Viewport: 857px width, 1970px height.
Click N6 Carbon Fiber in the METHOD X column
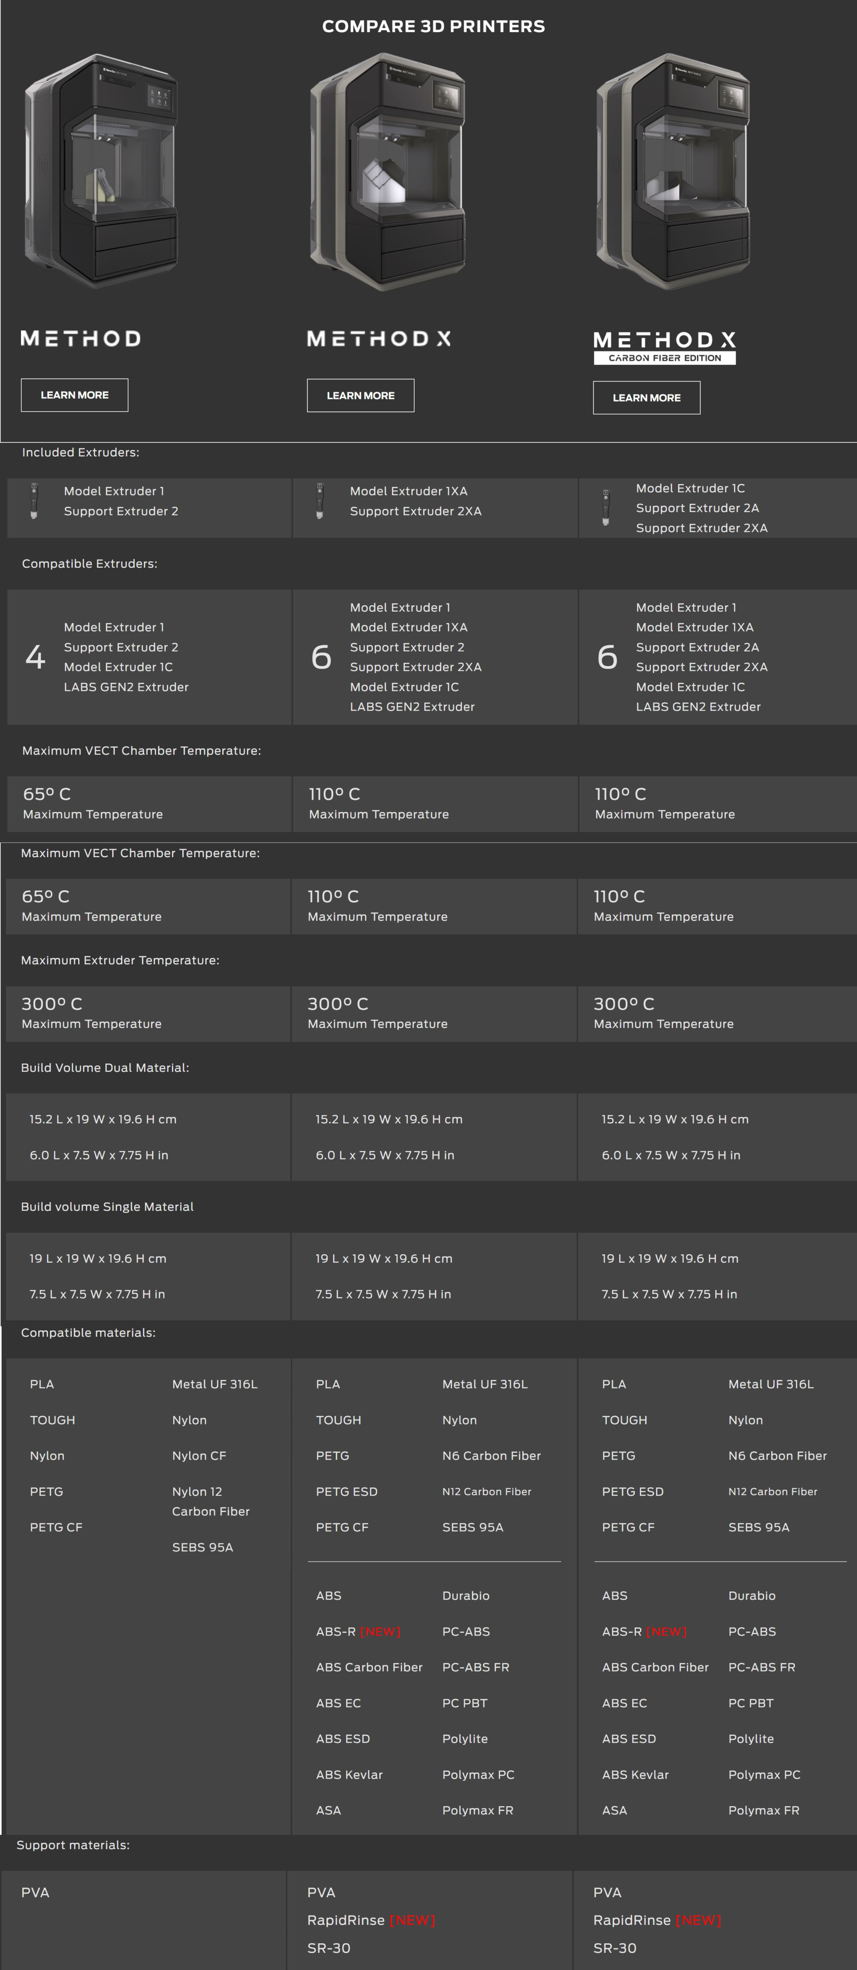[492, 1455]
